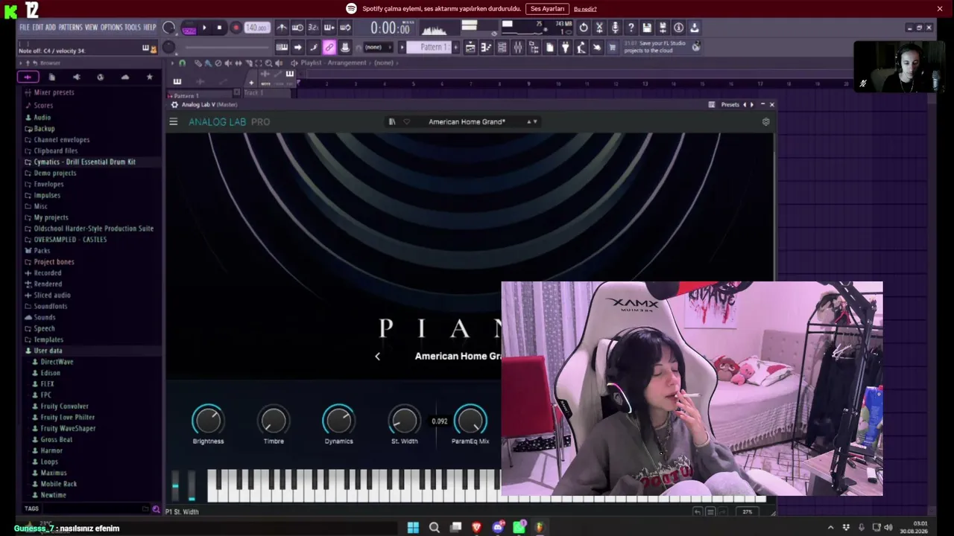Click the Timbre knob
The width and height of the screenshot is (954, 536).
[x=274, y=421]
